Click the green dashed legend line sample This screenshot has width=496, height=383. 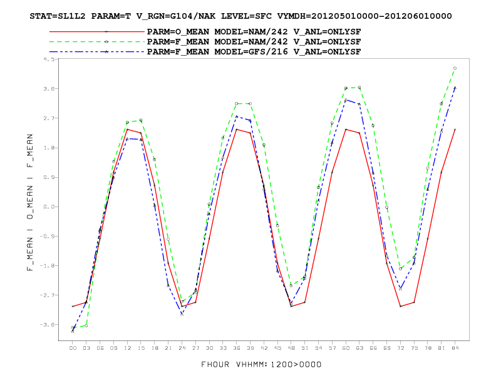click(97, 42)
